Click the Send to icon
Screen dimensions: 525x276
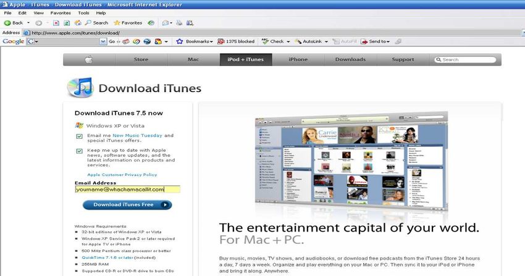[x=364, y=41]
